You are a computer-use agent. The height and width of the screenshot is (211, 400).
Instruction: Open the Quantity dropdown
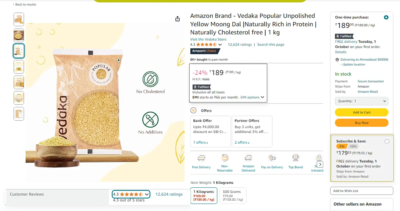(x=361, y=101)
